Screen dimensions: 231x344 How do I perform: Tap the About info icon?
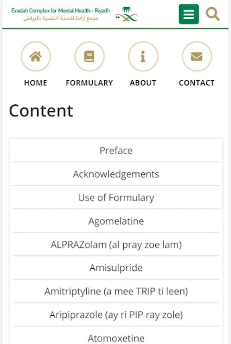coord(143,57)
